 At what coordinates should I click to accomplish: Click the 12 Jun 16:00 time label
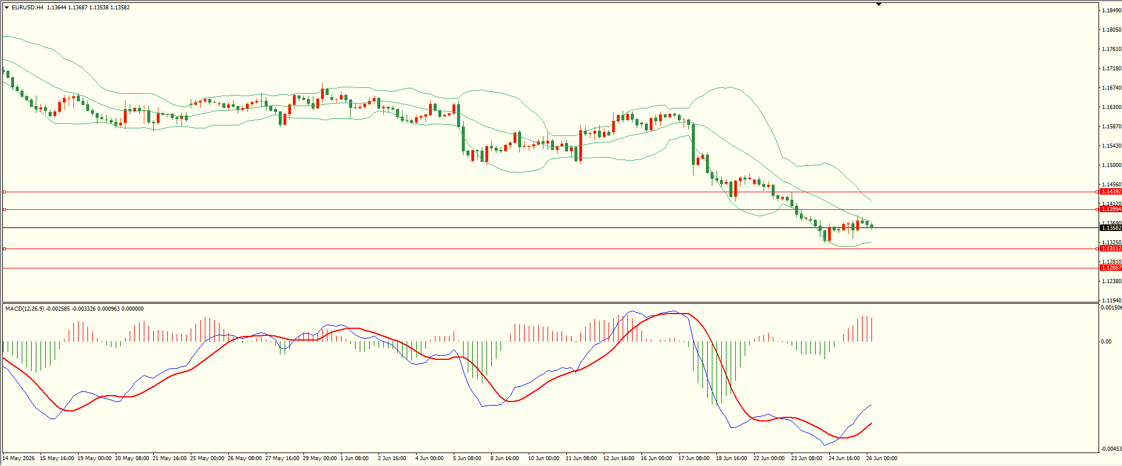[619, 458]
